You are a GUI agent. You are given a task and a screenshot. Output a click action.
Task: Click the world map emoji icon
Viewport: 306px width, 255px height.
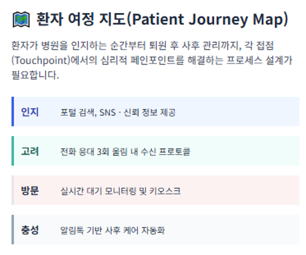click(21, 20)
